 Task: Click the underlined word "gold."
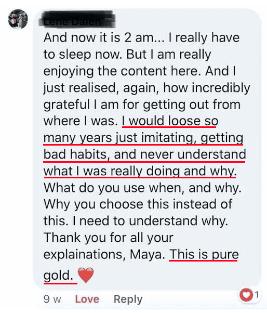pyautogui.click(x=58, y=276)
